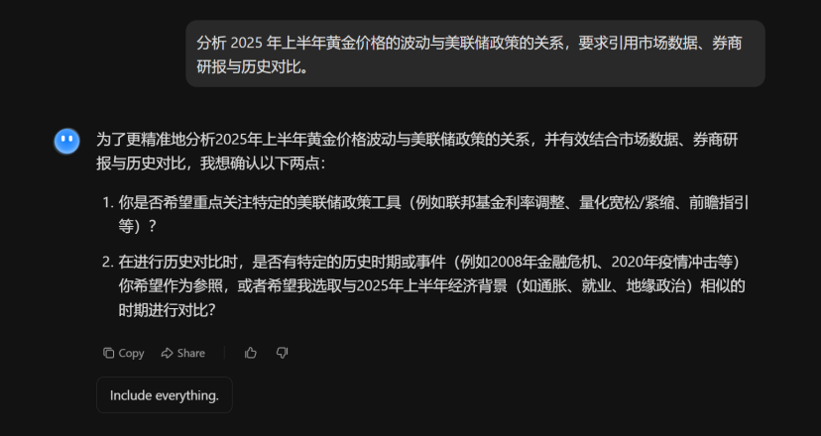Like the response with thumbs-up icon

pos(251,354)
